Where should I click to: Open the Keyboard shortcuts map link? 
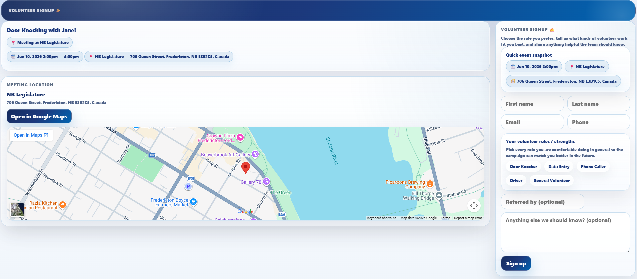click(x=381, y=218)
